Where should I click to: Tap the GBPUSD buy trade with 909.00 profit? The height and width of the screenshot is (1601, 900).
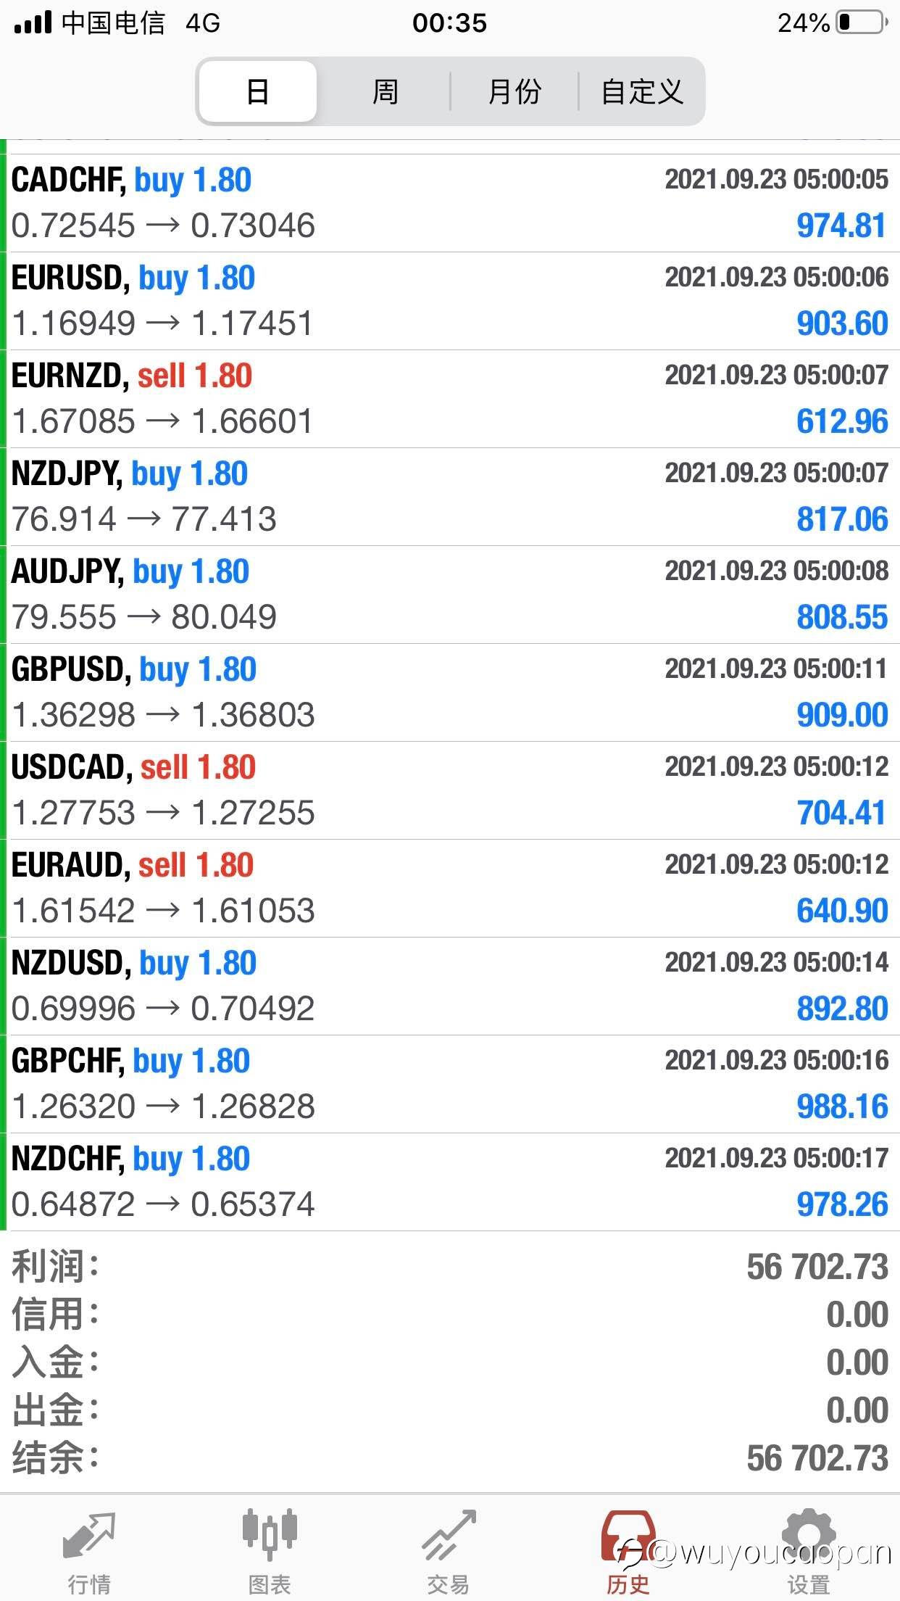coord(450,692)
